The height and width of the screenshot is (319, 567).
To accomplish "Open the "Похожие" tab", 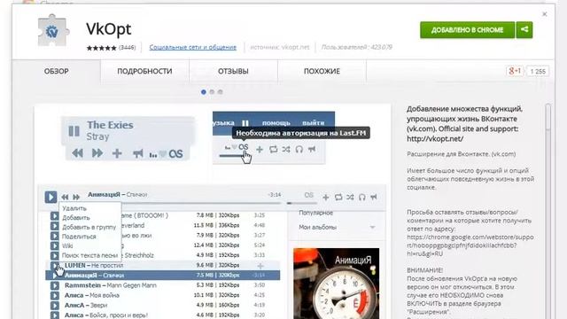I will [x=322, y=71].
